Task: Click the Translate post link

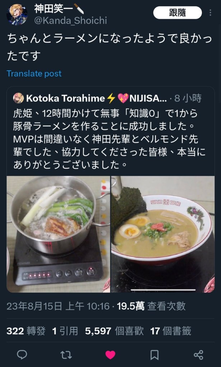Action: coord(34,73)
